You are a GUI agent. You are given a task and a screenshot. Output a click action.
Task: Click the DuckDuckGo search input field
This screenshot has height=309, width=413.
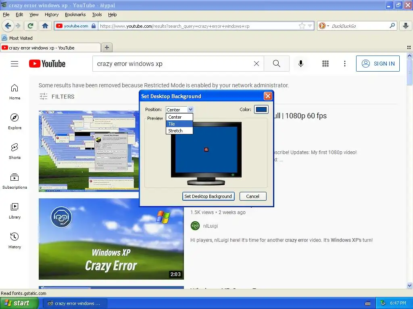click(359, 26)
